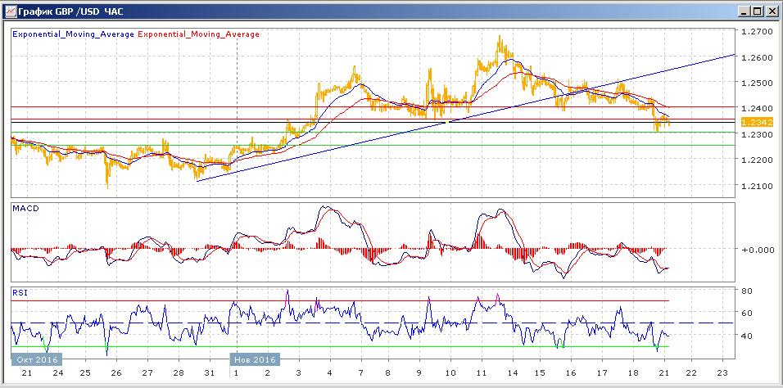Click the Окт 2016 month marker

tap(34, 359)
